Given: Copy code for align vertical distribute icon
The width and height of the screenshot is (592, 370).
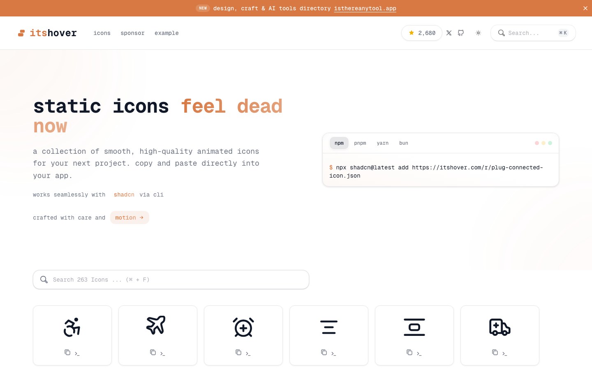Looking at the screenshot, I should 409,352.
